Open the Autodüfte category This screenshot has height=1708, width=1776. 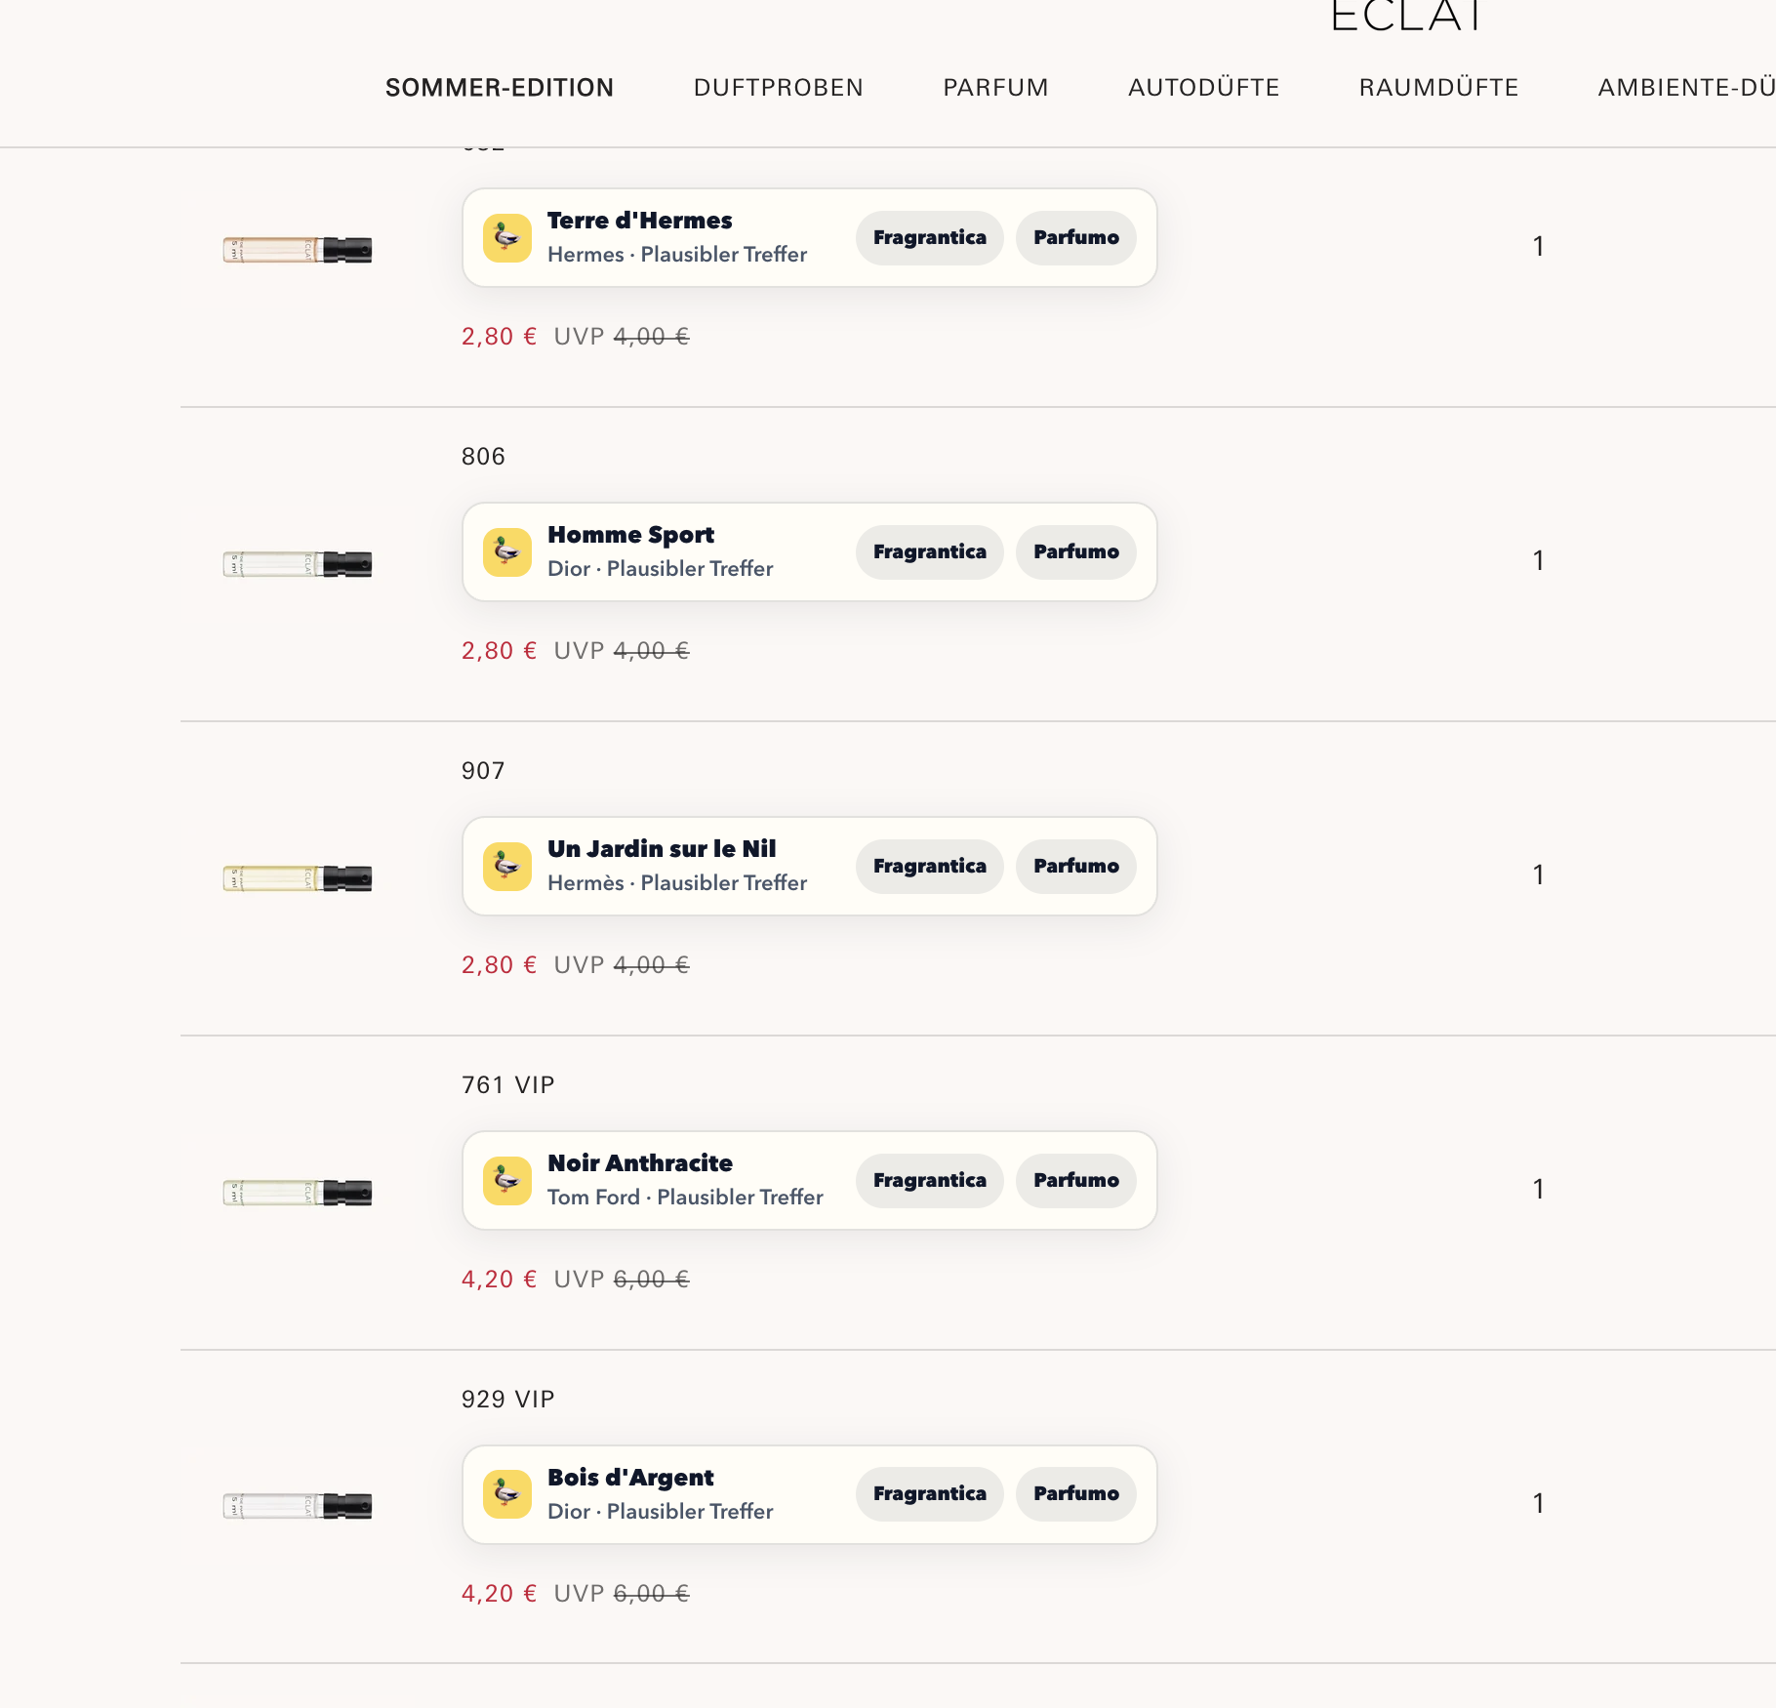pyautogui.click(x=1203, y=88)
